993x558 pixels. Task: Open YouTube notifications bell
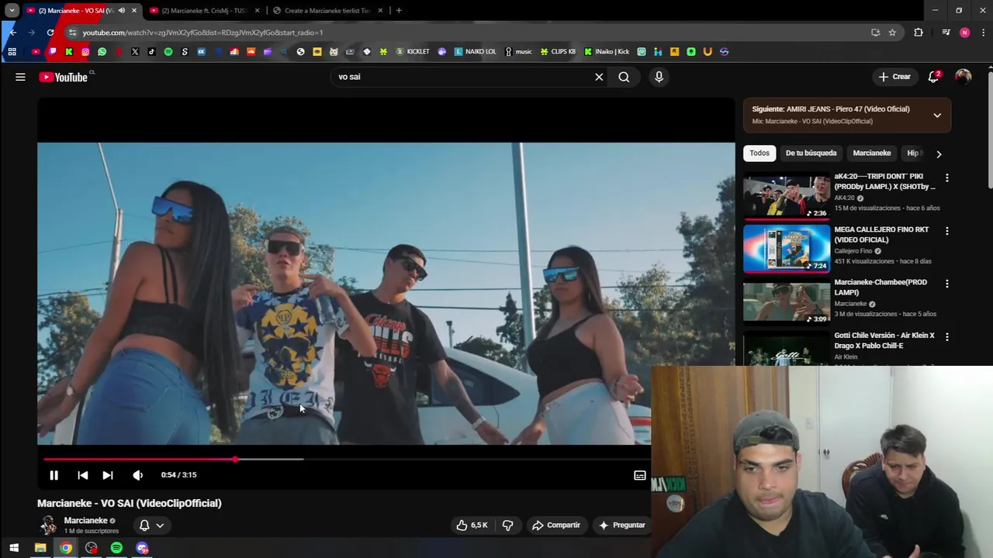pyautogui.click(x=934, y=77)
